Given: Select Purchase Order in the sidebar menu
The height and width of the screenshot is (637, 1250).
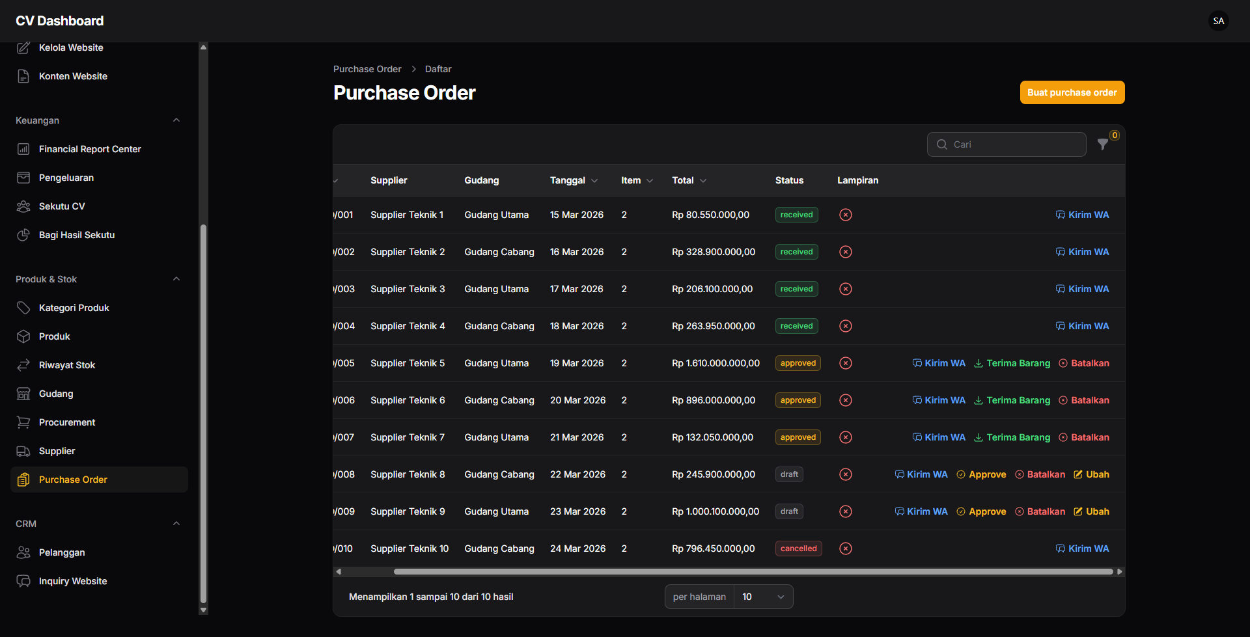Looking at the screenshot, I should 73,480.
